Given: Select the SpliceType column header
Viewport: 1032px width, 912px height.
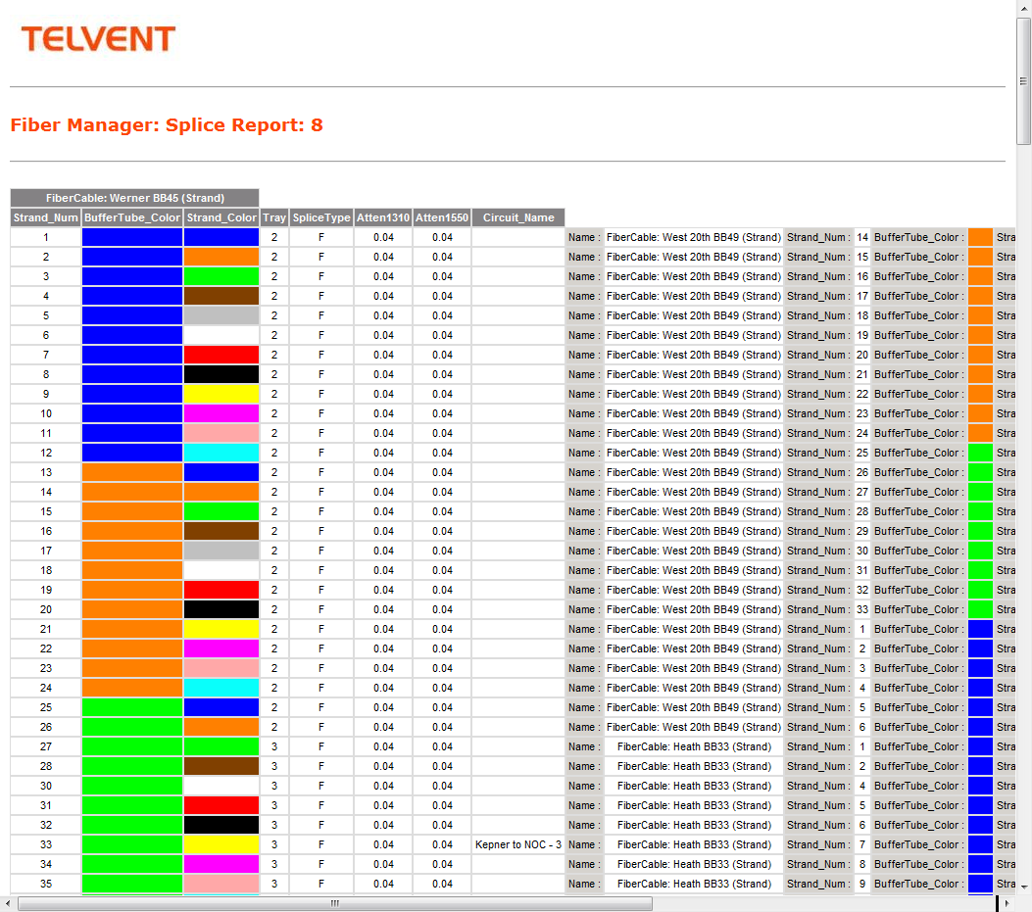Looking at the screenshot, I should point(321,217).
